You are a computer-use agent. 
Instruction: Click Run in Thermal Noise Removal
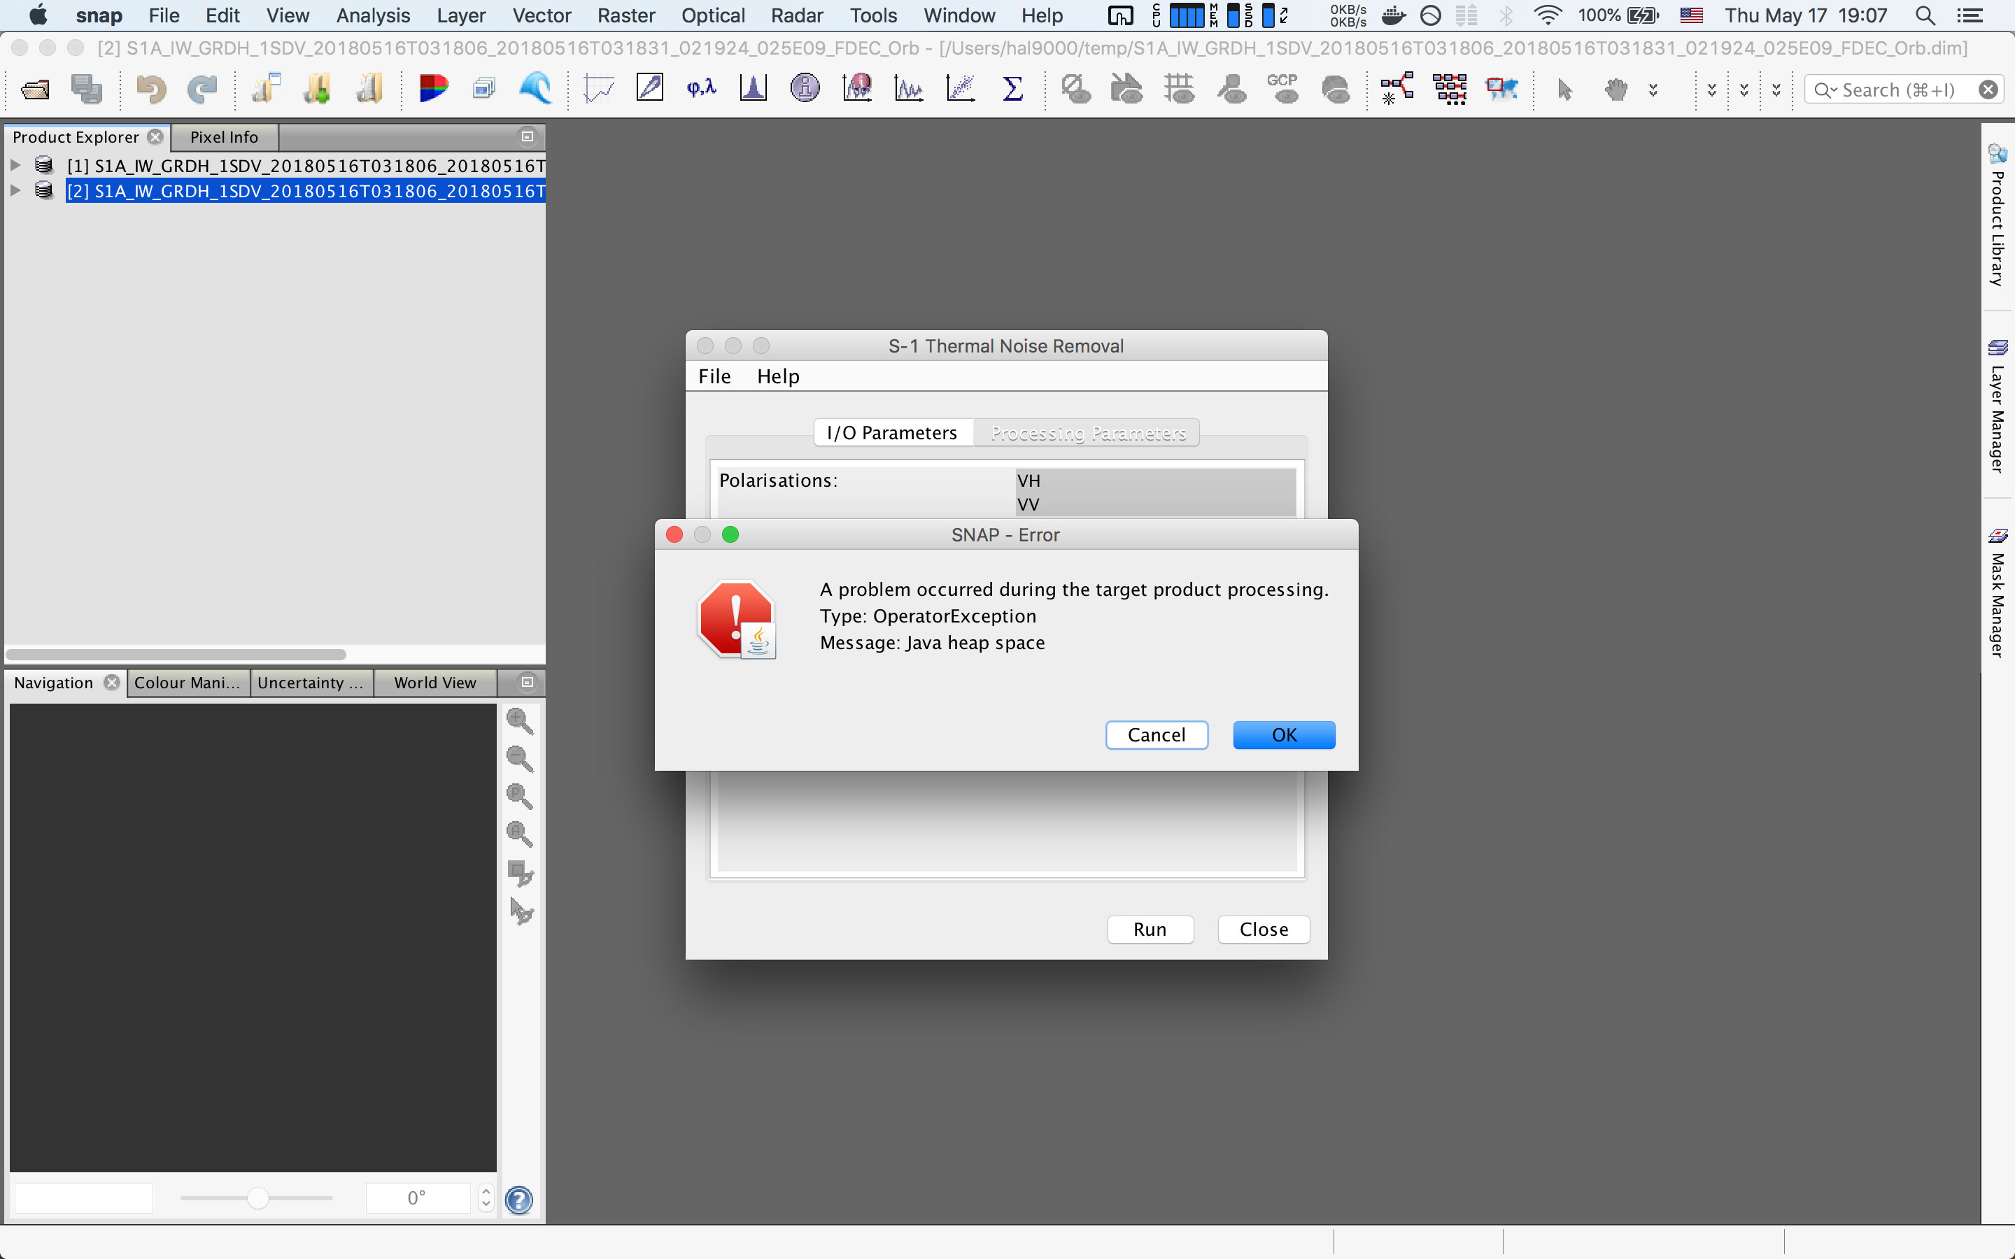pos(1150,930)
